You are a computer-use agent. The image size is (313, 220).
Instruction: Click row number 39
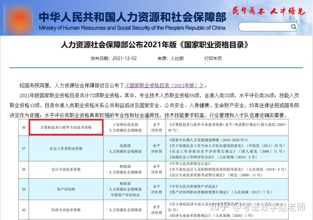24,189
